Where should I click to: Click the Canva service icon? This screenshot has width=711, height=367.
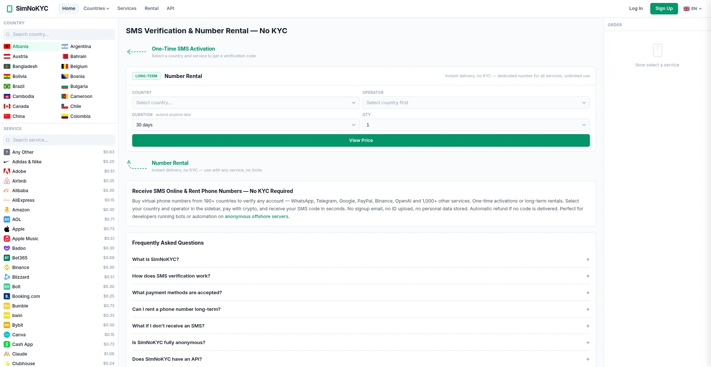pos(7,335)
